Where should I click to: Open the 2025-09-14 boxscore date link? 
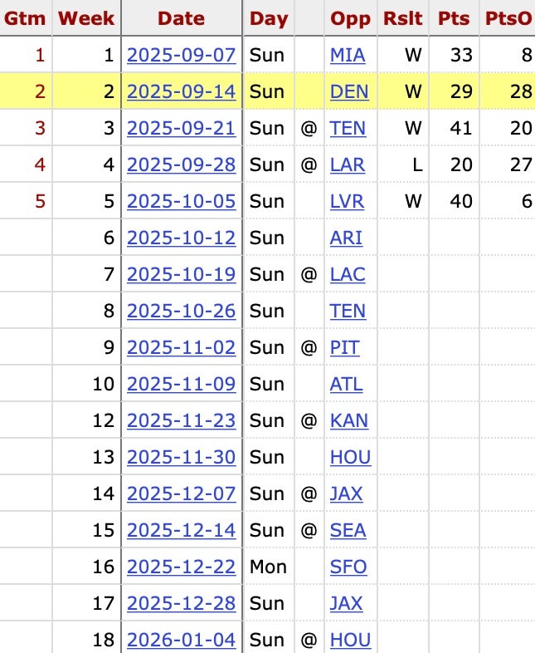(181, 92)
